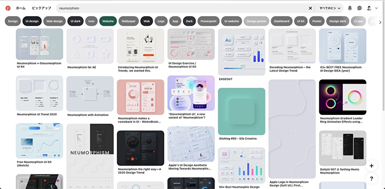Open the すべてのピン filter dropdown
This screenshot has height=189, width=385.
[x=330, y=8]
